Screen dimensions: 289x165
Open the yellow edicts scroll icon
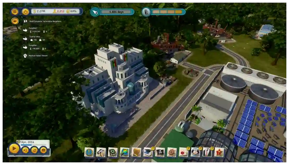click(136, 152)
